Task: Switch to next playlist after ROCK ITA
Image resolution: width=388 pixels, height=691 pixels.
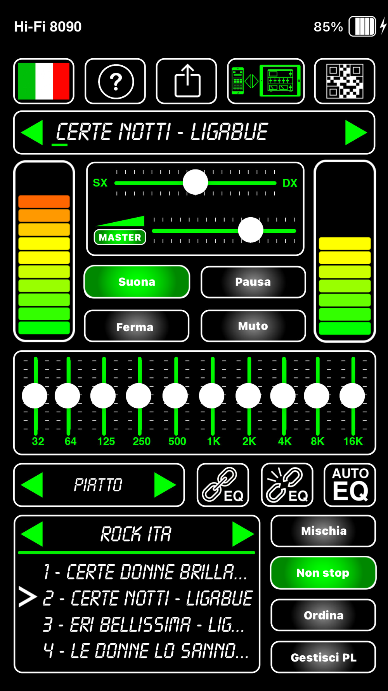Action: pos(243,534)
